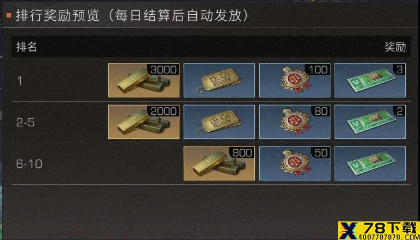Screen dimensions: 420x240
Task: Select the rank 1 row label
Action: [x=19, y=81]
